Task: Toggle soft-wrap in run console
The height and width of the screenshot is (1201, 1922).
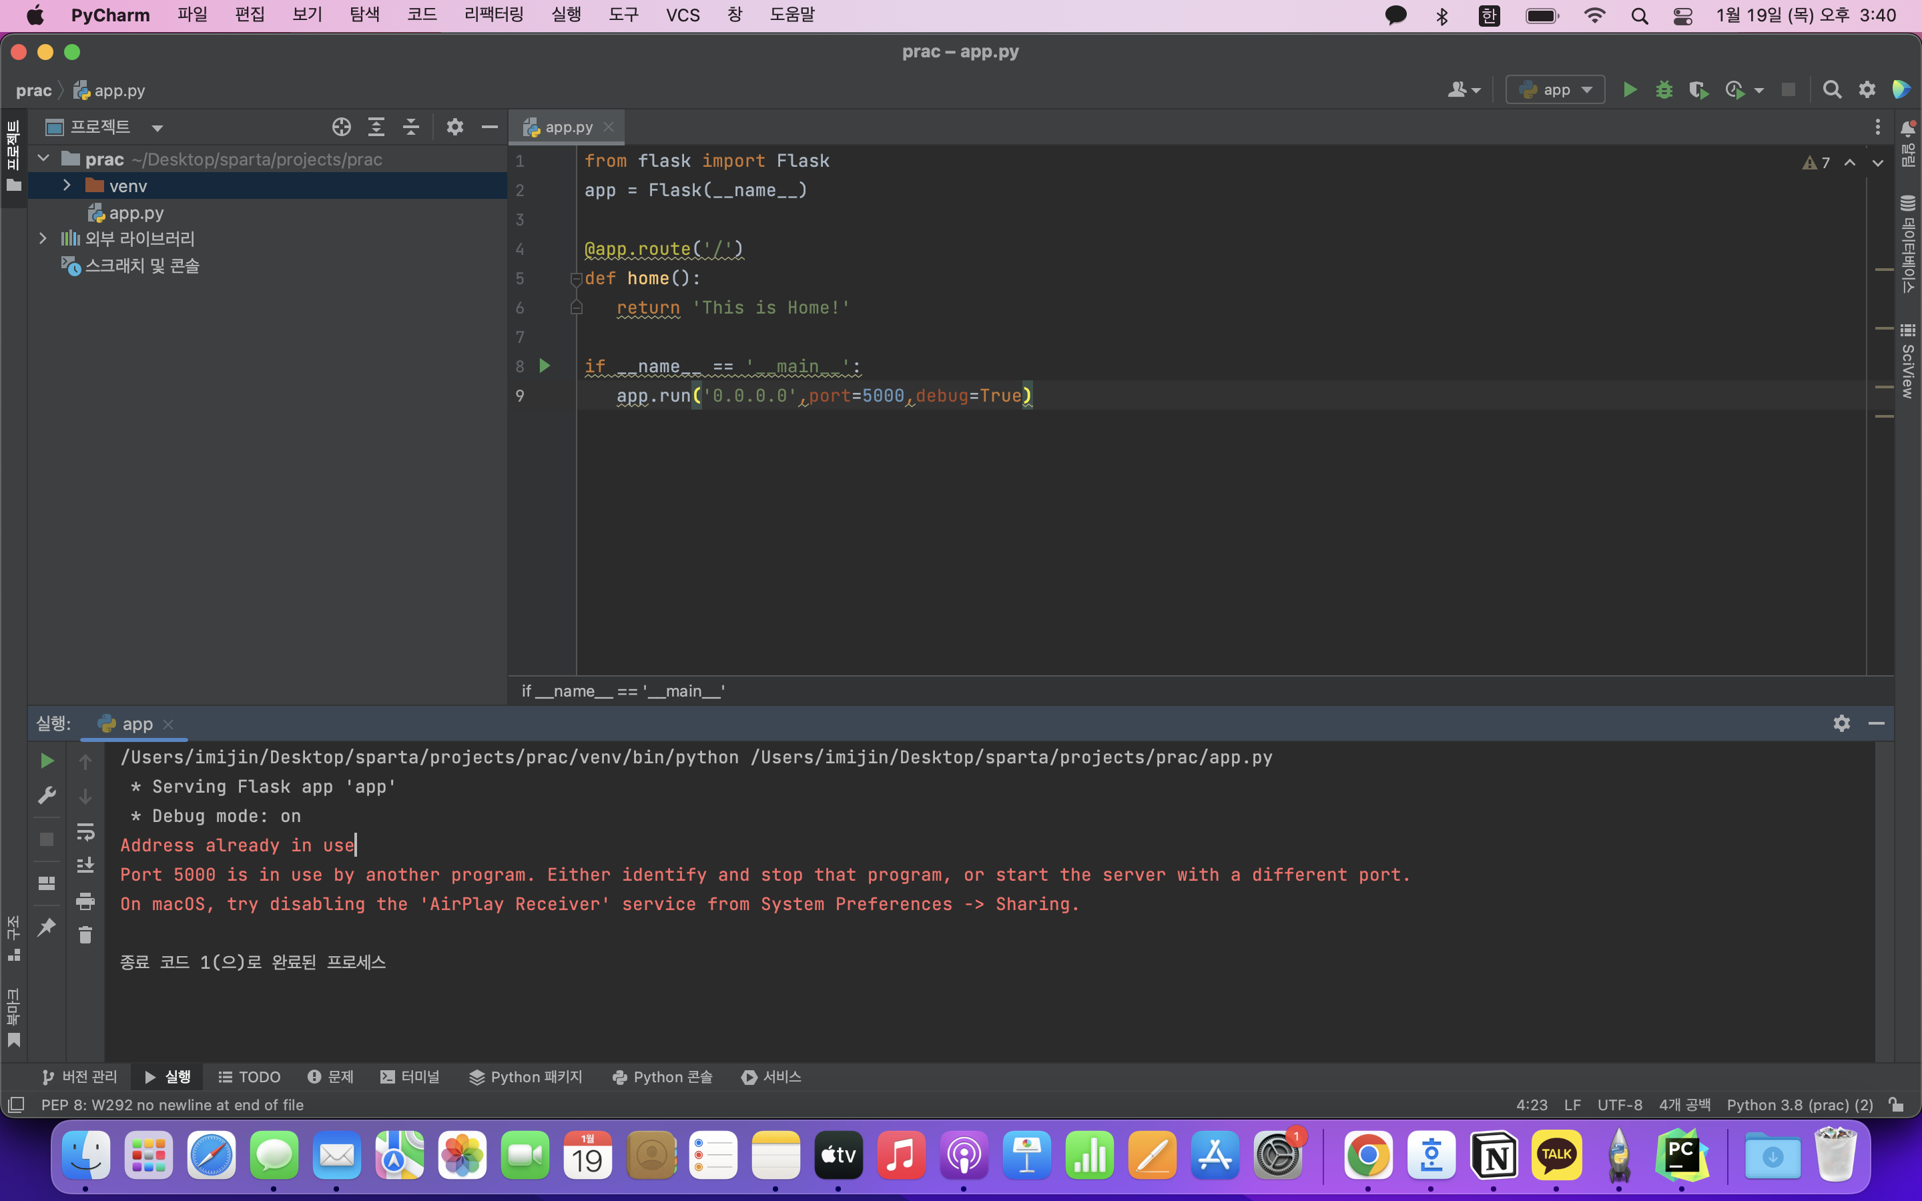Action: tap(86, 831)
